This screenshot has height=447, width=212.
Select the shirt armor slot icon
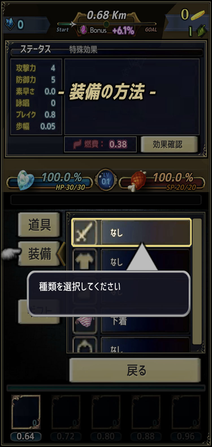(x=84, y=260)
